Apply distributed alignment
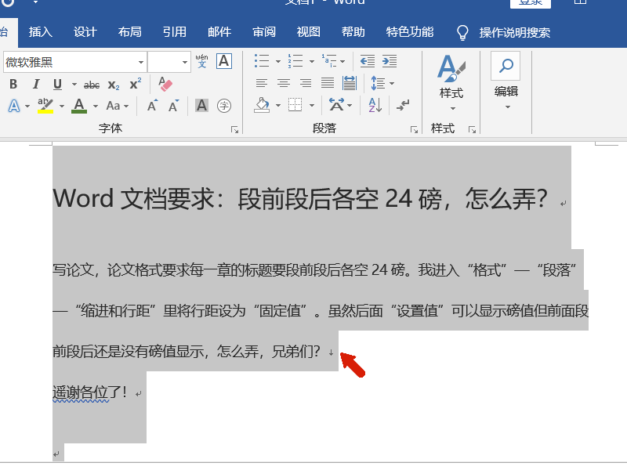Screen dimensions: 627x470 [350, 83]
